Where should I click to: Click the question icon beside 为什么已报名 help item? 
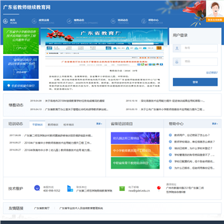[170, 168]
